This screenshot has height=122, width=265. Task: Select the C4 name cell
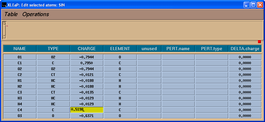[20, 110]
